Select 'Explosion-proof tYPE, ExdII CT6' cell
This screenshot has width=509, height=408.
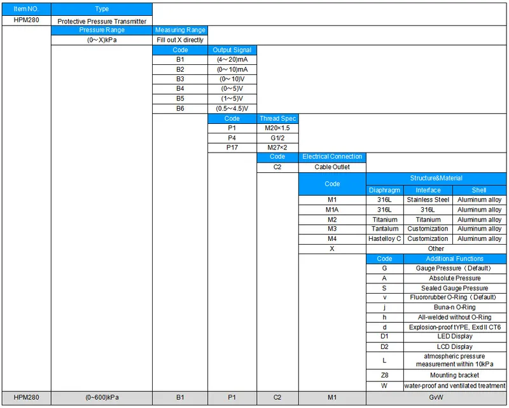455,327
